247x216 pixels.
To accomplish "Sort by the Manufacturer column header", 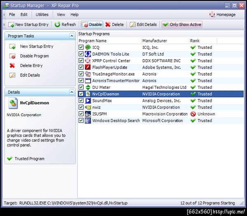I will coord(165,41).
